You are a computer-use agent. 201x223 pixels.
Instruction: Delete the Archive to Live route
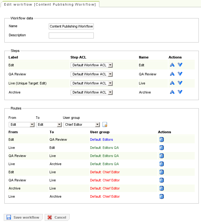click(162, 188)
